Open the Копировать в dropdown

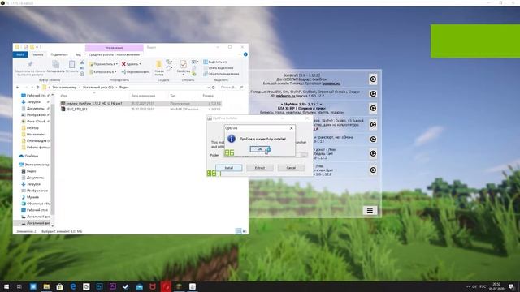[x=102, y=71]
